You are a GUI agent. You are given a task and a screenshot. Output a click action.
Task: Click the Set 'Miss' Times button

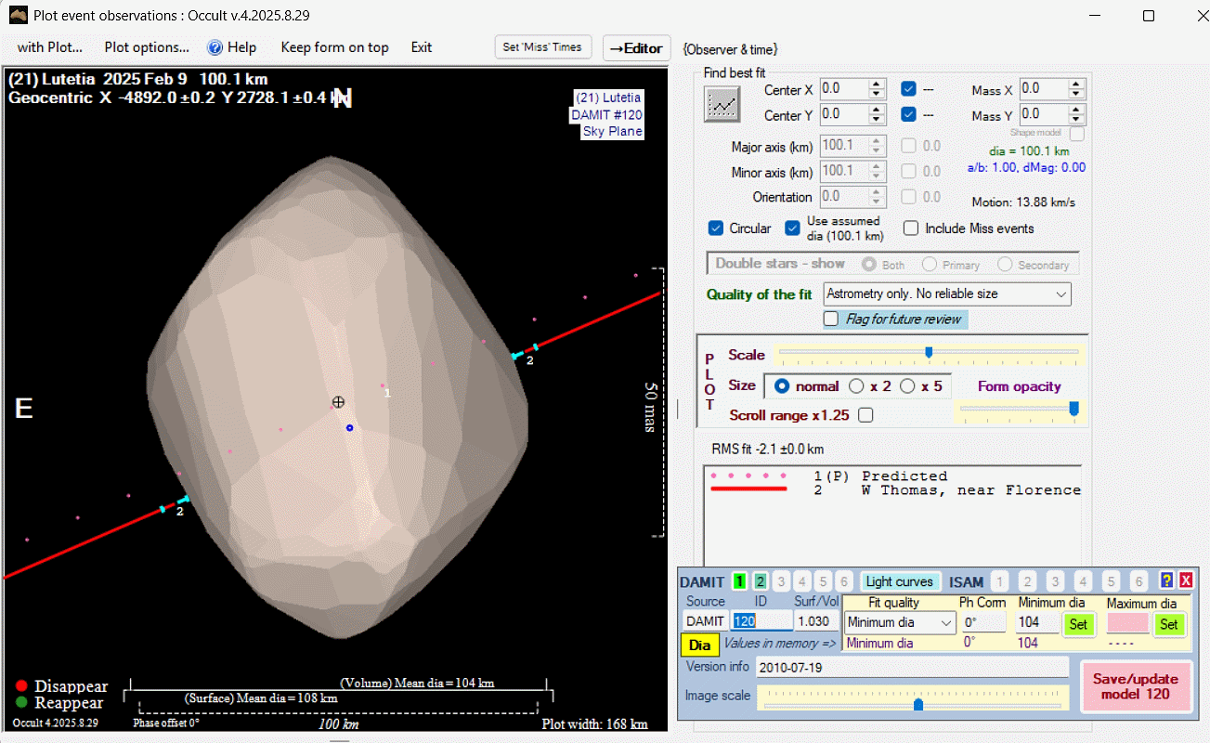(542, 47)
